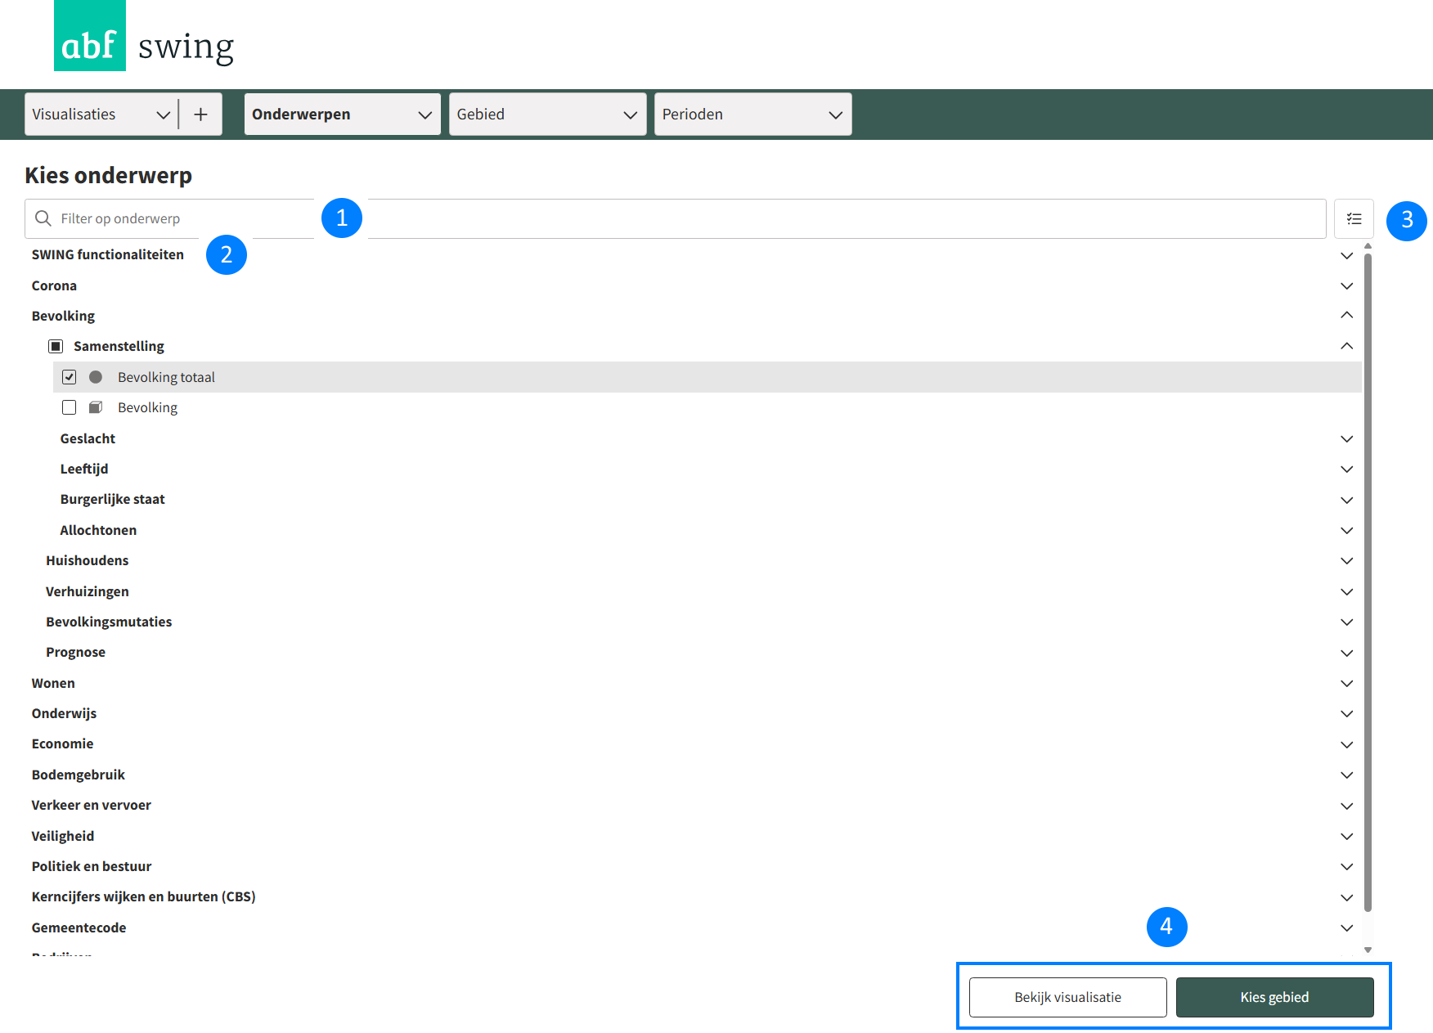Select the Veiligheid topic label
Screen dimensions: 1433x1033
(x=63, y=836)
